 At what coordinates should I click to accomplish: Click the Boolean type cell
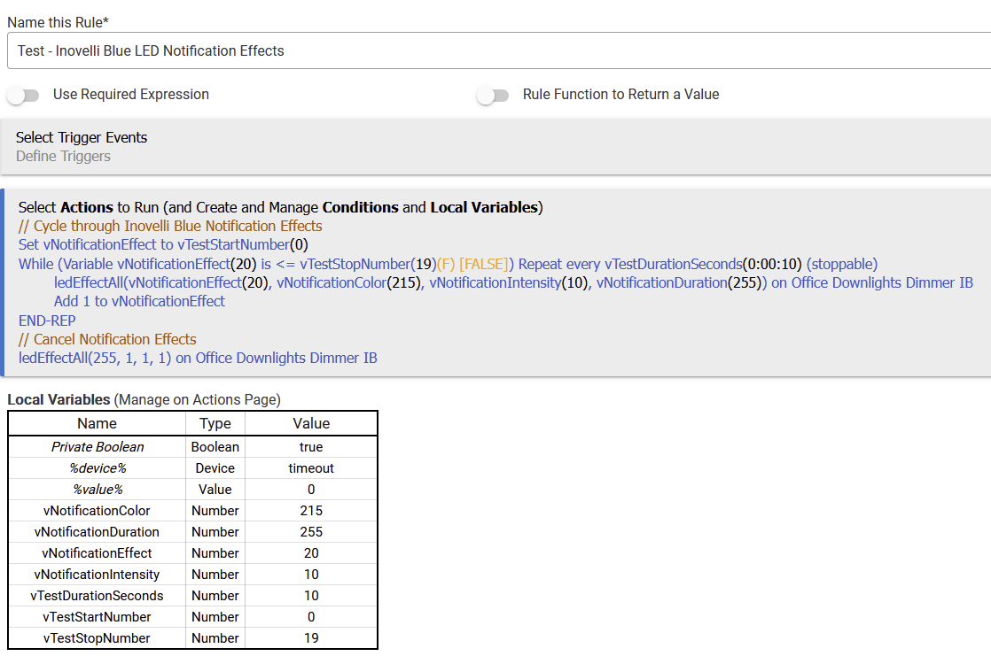[215, 447]
